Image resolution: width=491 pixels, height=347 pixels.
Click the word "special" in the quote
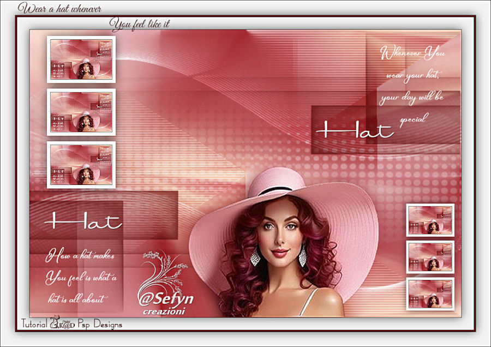(x=414, y=119)
